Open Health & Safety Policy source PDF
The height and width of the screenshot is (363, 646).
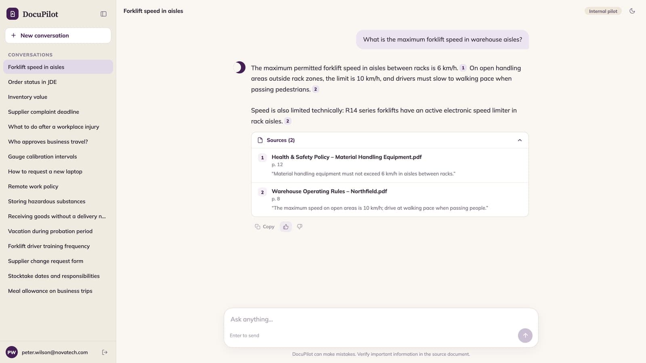346,157
